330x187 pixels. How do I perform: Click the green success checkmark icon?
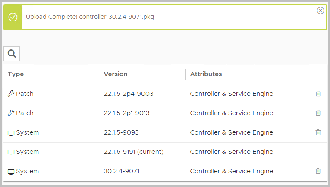[13, 17]
